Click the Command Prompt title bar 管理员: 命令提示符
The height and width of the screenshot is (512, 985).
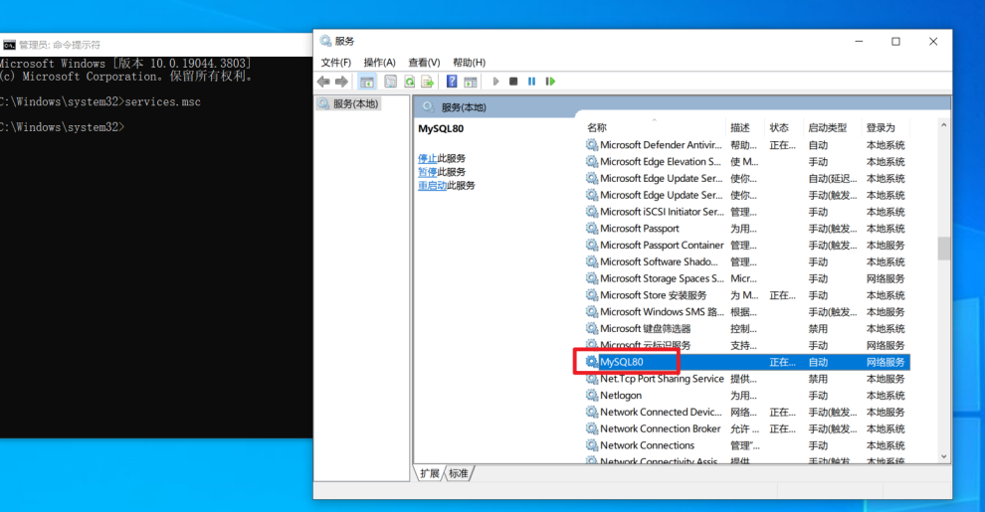[60, 45]
